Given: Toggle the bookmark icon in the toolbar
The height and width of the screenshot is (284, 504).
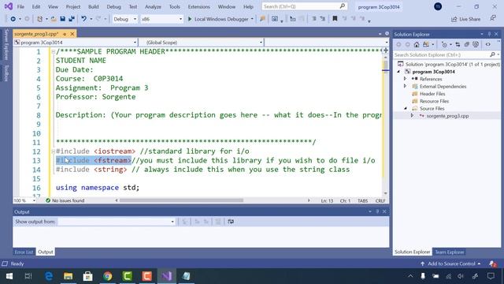Looking at the screenshot, I should point(335,19).
